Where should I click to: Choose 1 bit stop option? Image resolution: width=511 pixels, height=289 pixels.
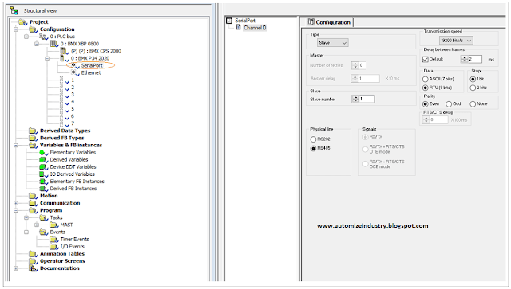tap(473, 79)
